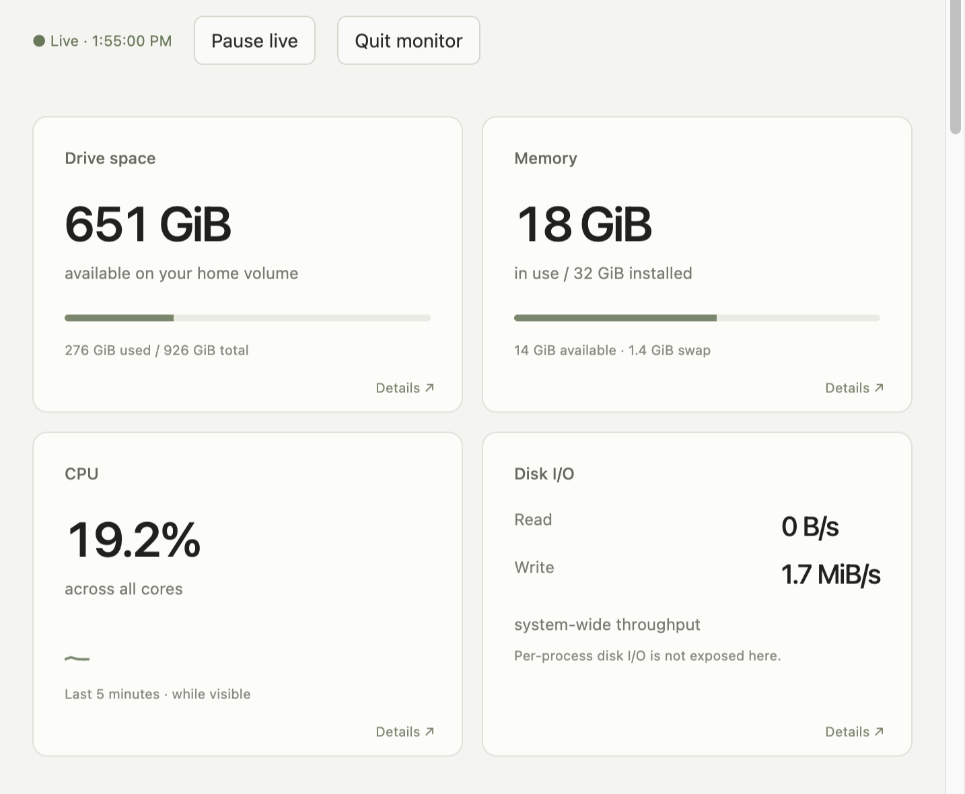Click the page vertical scrollbar thumb

coord(956,67)
